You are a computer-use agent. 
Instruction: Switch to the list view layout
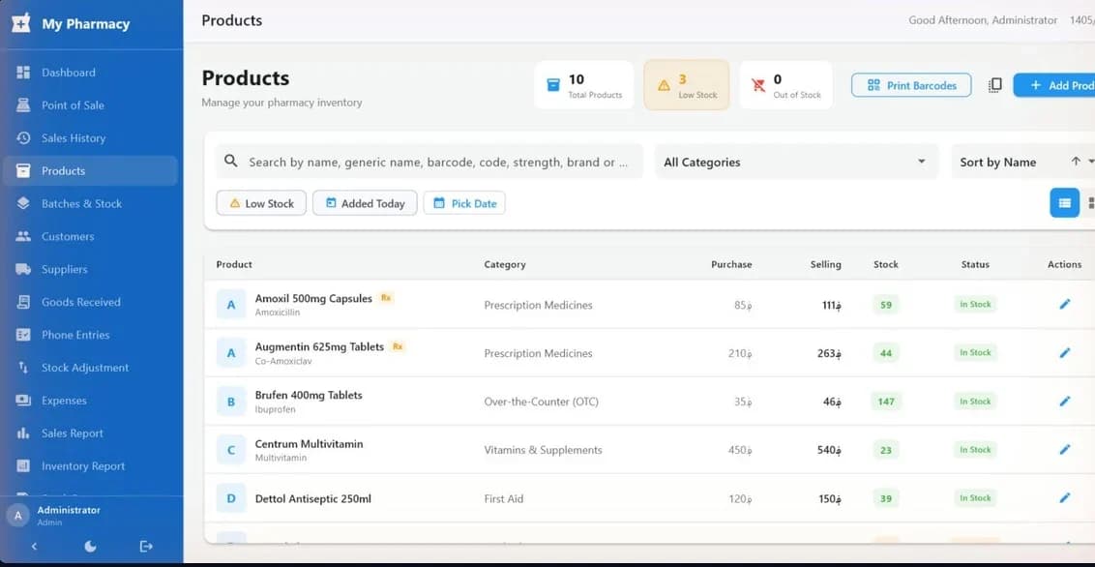coord(1064,202)
